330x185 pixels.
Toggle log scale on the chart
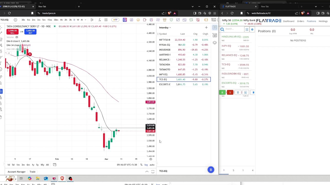(x=146, y=165)
